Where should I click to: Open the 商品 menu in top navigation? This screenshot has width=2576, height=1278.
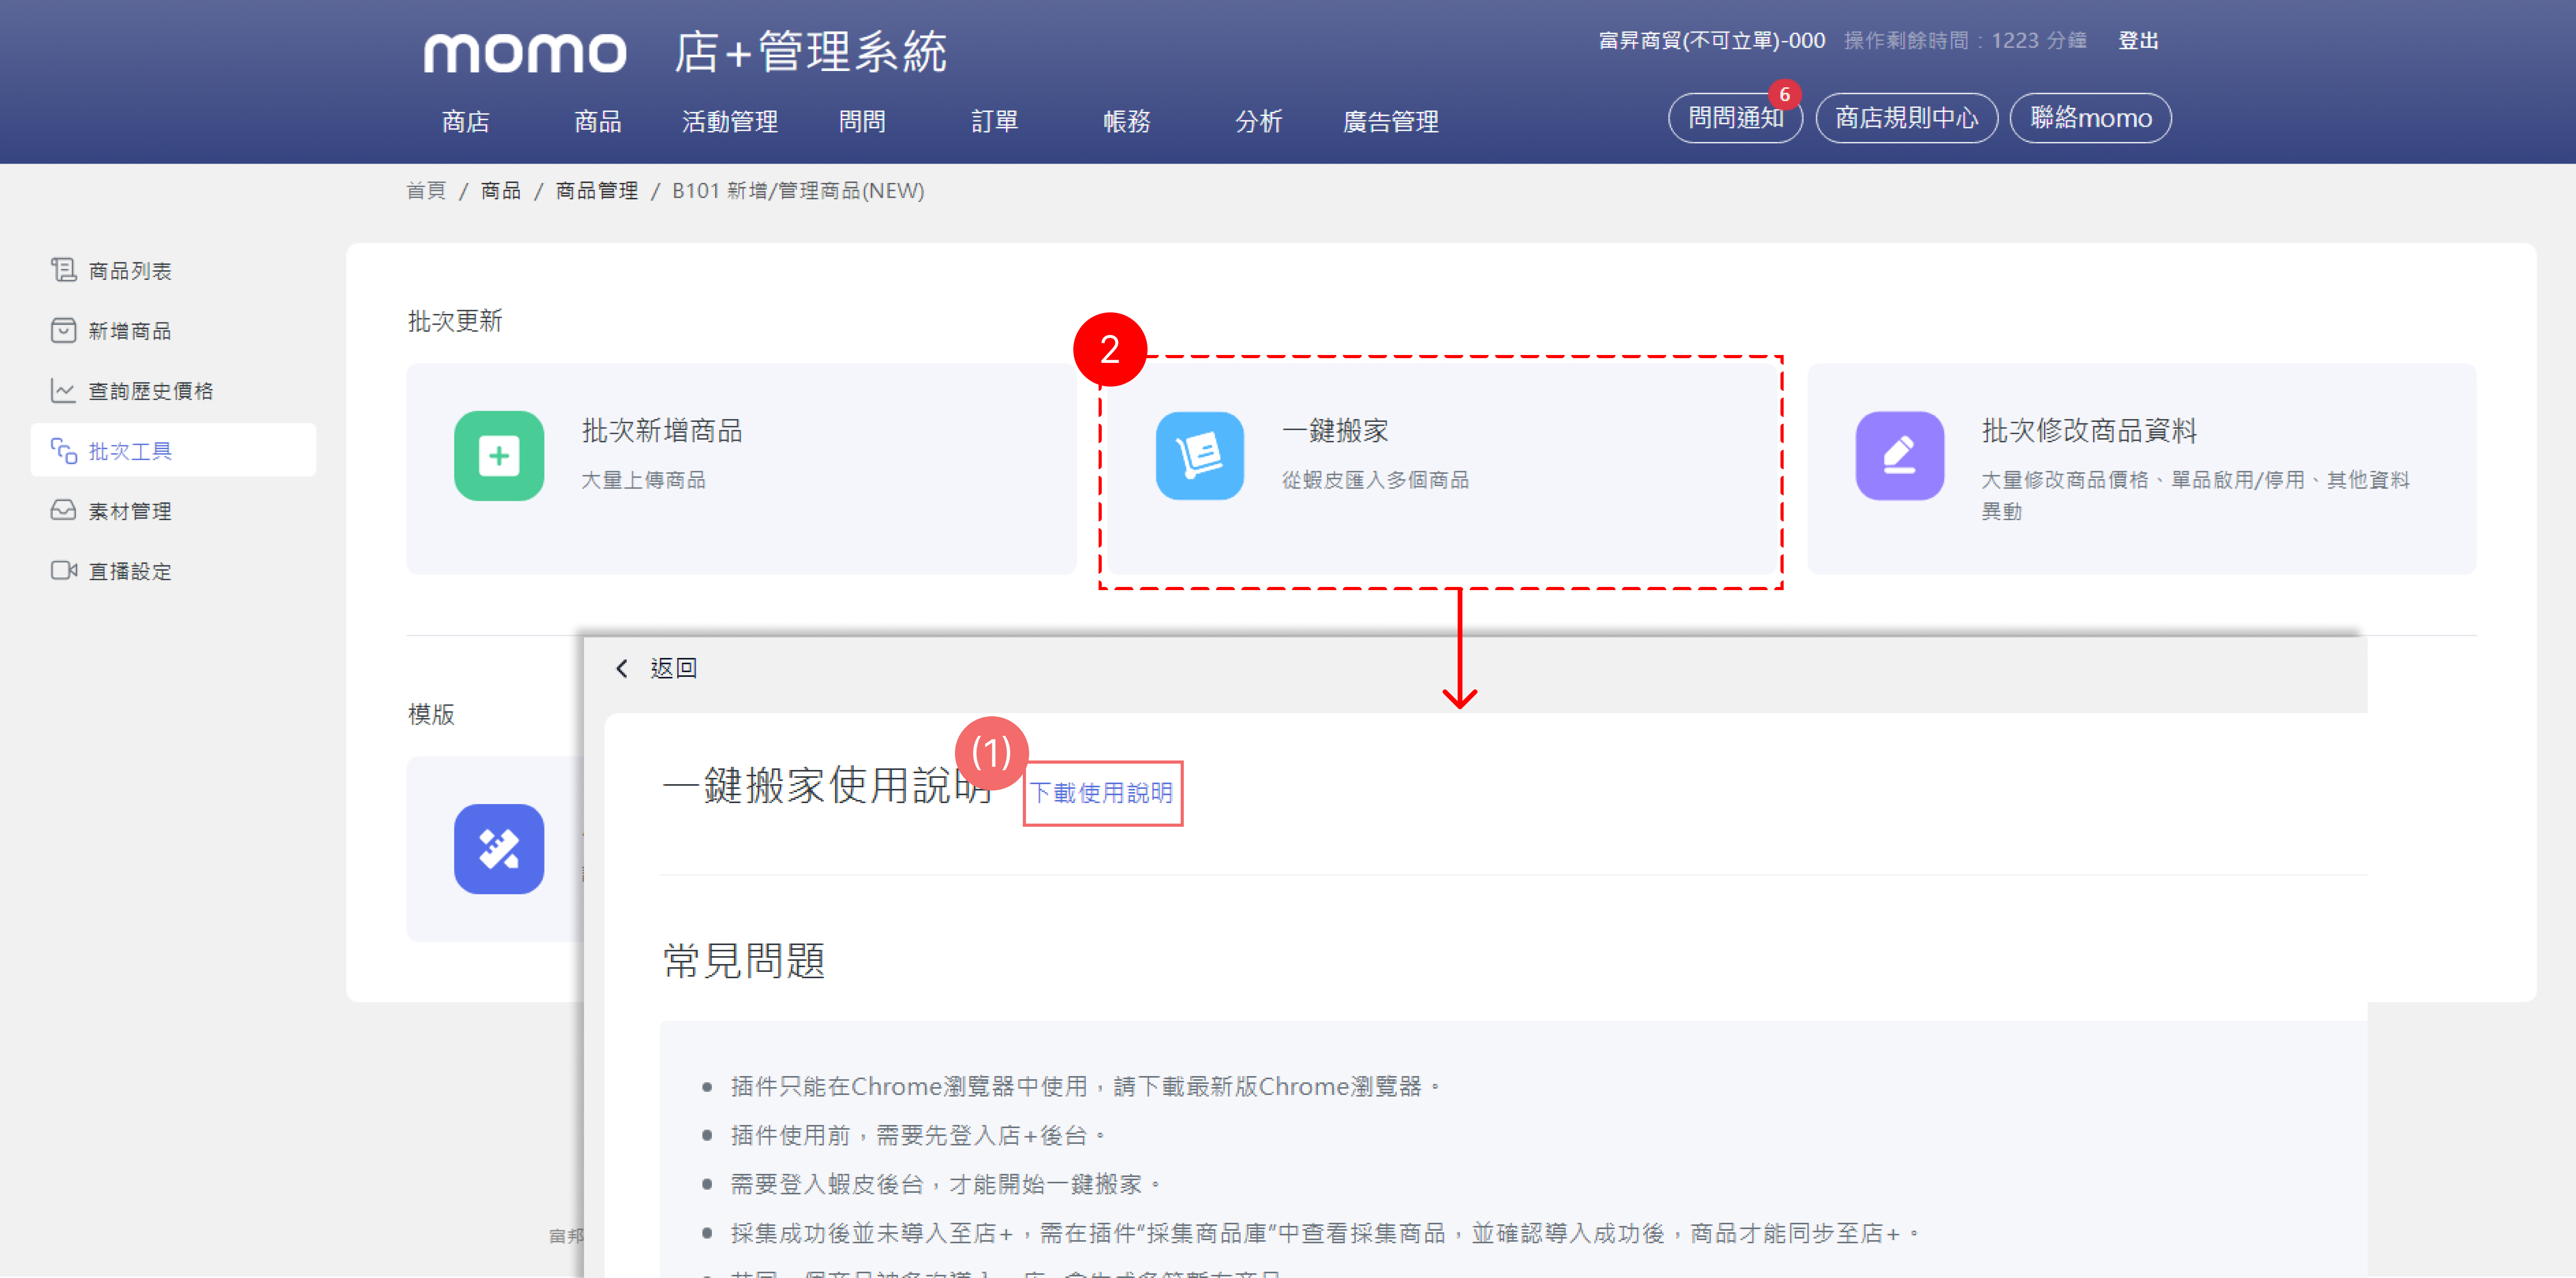pyautogui.click(x=598, y=122)
